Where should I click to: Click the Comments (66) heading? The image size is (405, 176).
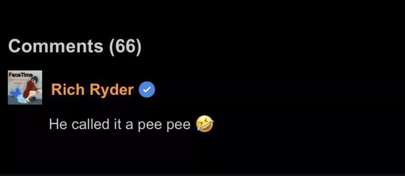(75, 46)
